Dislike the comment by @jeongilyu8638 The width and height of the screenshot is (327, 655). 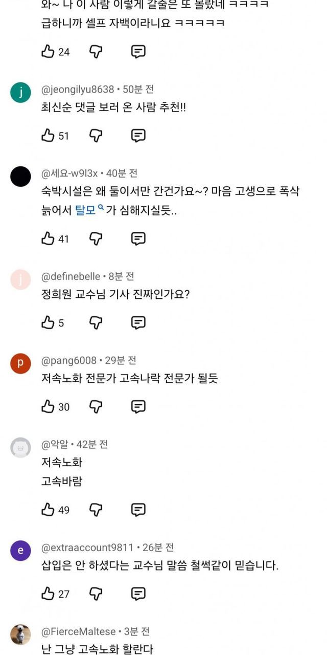tap(96, 136)
